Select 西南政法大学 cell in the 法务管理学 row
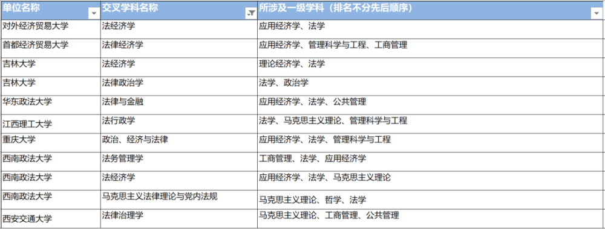 (50, 162)
